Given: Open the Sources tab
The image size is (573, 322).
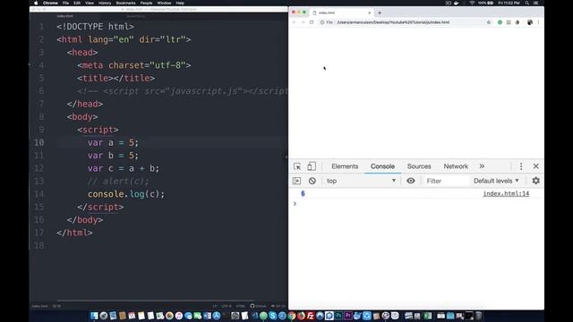Looking at the screenshot, I should tap(419, 166).
